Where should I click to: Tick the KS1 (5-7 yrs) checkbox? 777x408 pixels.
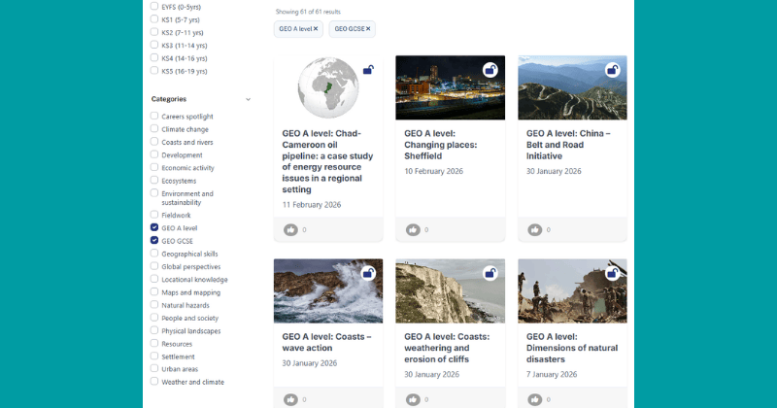pos(154,18)
